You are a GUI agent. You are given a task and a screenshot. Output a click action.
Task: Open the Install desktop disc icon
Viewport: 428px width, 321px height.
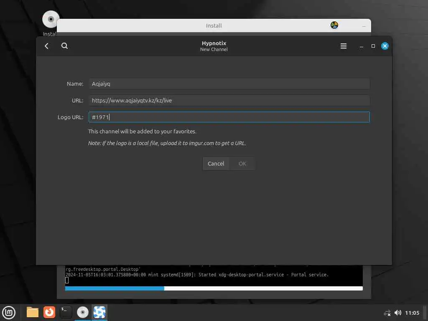pyautogui.click(x=51, y=20)
